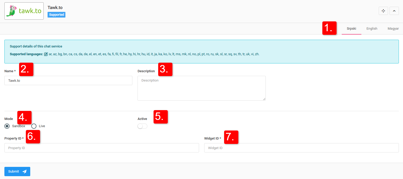Click the Name input field
Screen dimensions: 403x179
tap(68, 80)
